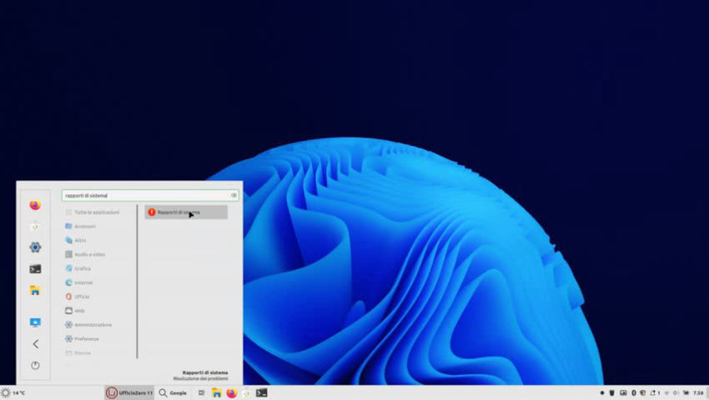
Task: Click the power button in menu sidebar
Action: coord(35,365)
